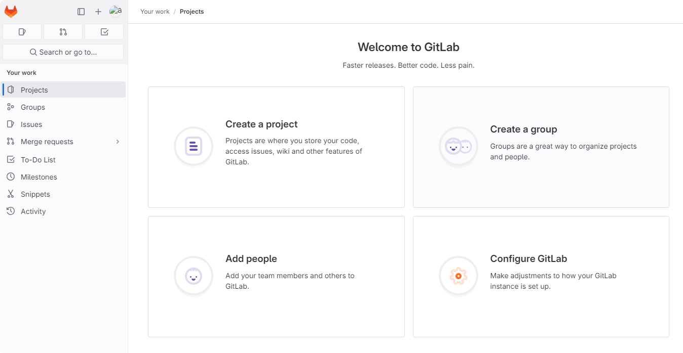Viewport: 683px width, 353px height.
Task: Select Projects in the sidebar
Action: (64, 90)
